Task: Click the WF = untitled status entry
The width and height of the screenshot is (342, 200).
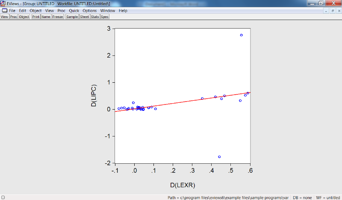Action: click(328, 197)
